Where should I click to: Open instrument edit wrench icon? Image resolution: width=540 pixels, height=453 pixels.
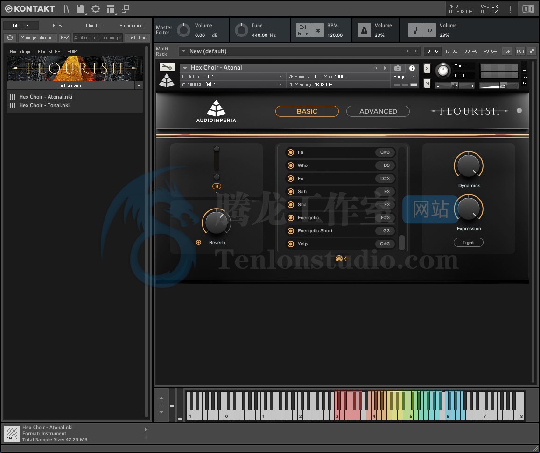tap(167, 67)
